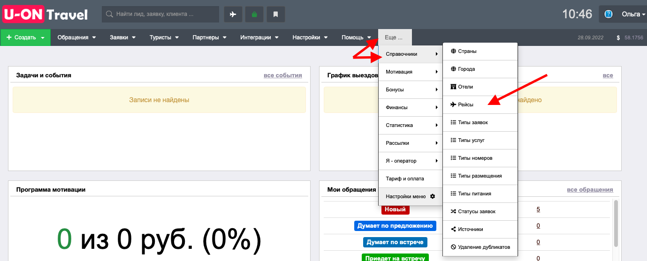Open the Ольга user dropdown
This screenshot has width=647, height=261.
pyautogui.click(x=633, y=14)
